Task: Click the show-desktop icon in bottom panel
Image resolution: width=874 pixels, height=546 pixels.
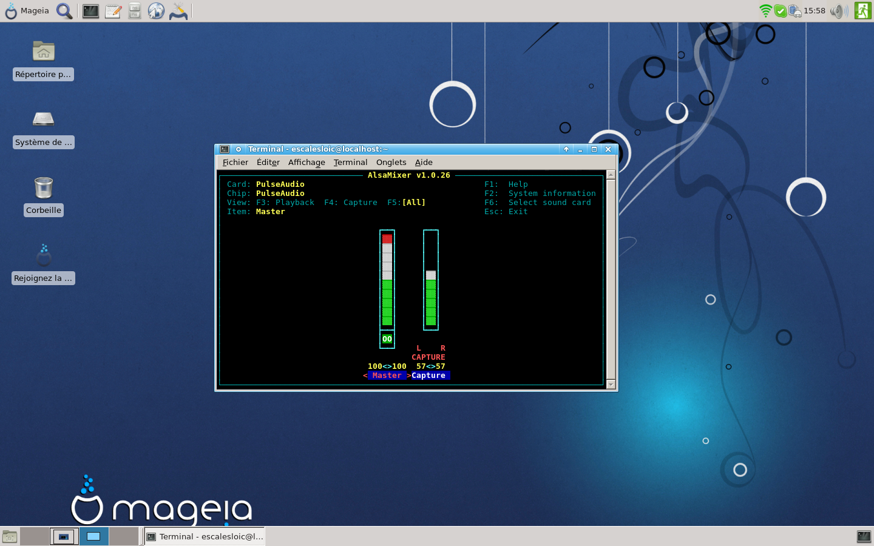Action: click(10, 536)
